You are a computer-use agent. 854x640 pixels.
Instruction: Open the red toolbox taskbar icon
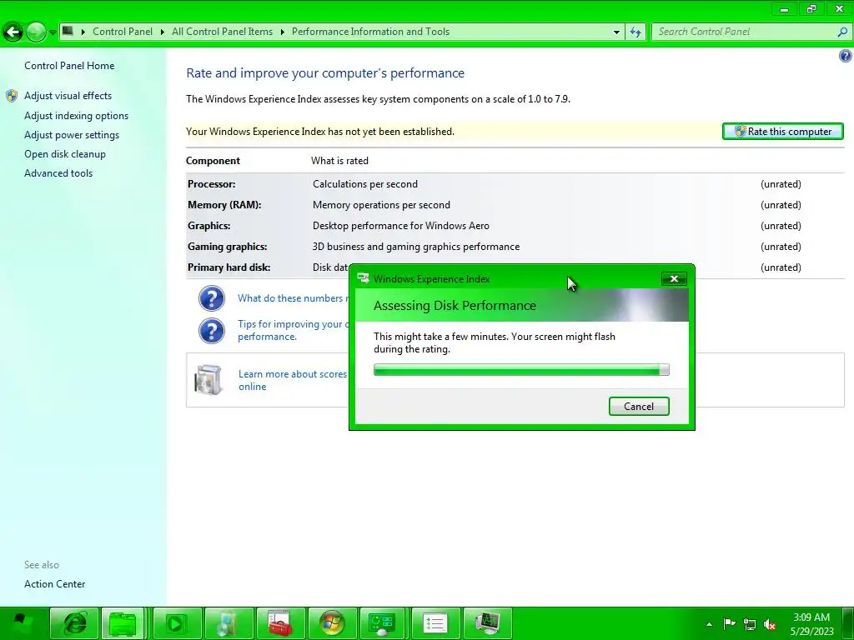(x=280, y=623)
